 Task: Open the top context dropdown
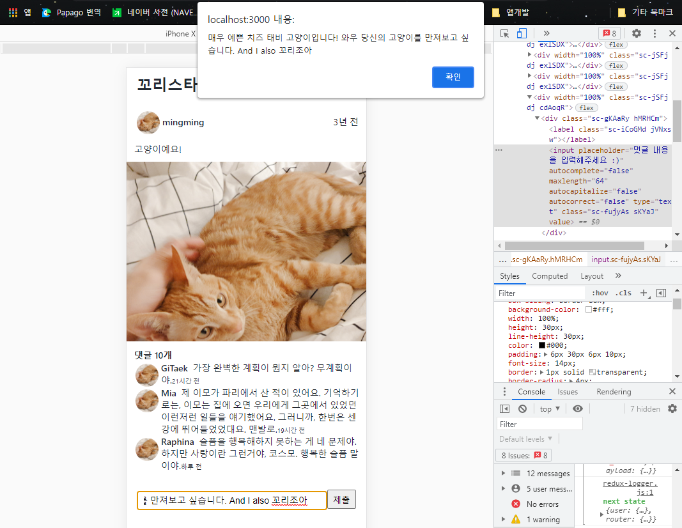pyautogui.click(x=550, y=409)
